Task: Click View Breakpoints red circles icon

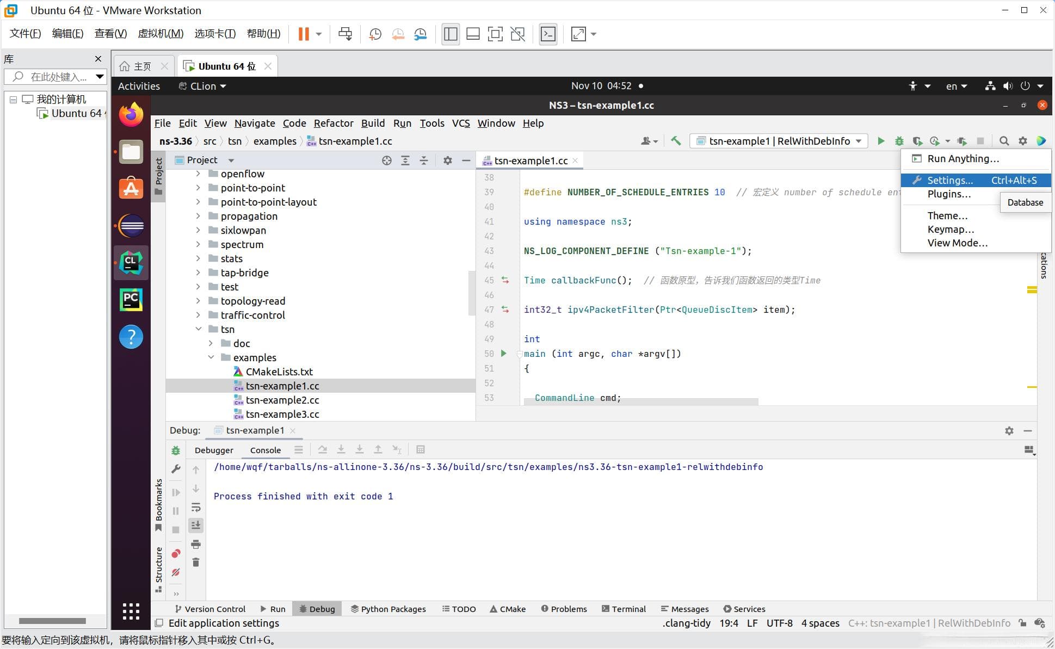Action: pos(176,554)
